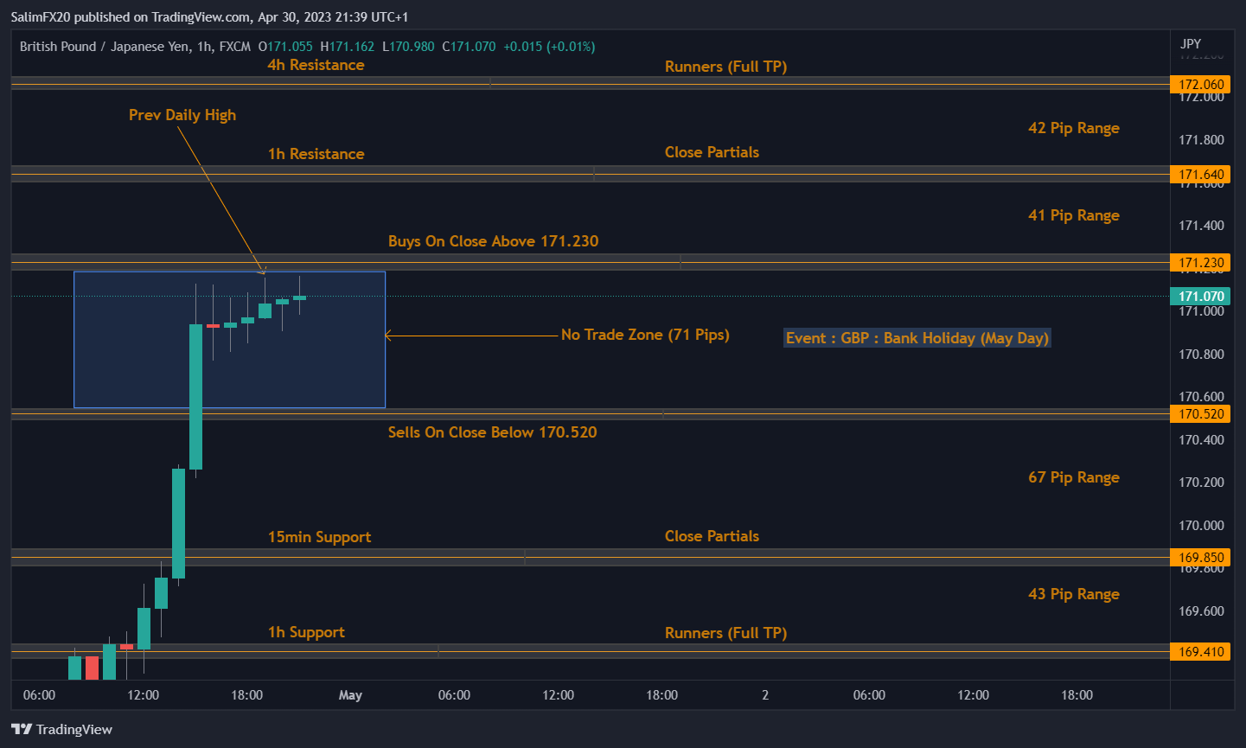Click the 169.850 price level tag
Viewport: 1246px width, 748px height.
pos(1201,558)
